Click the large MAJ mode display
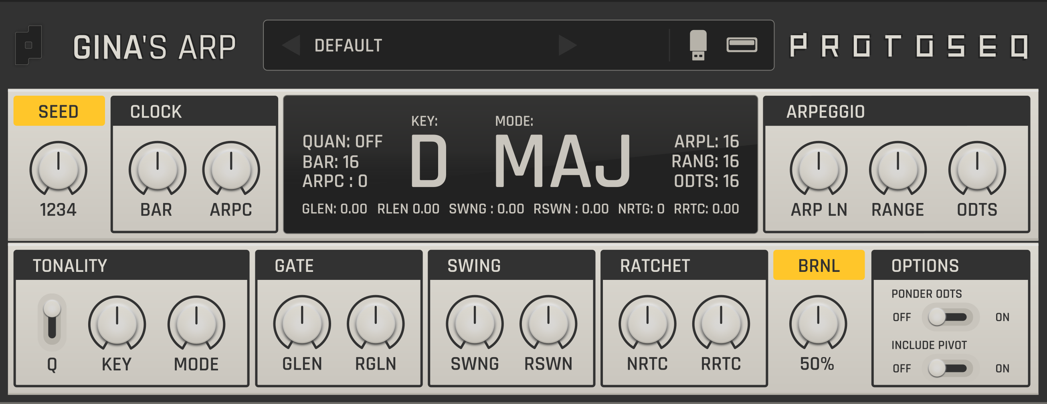This screenshot has width=1047, height=404. click(562, 161)
